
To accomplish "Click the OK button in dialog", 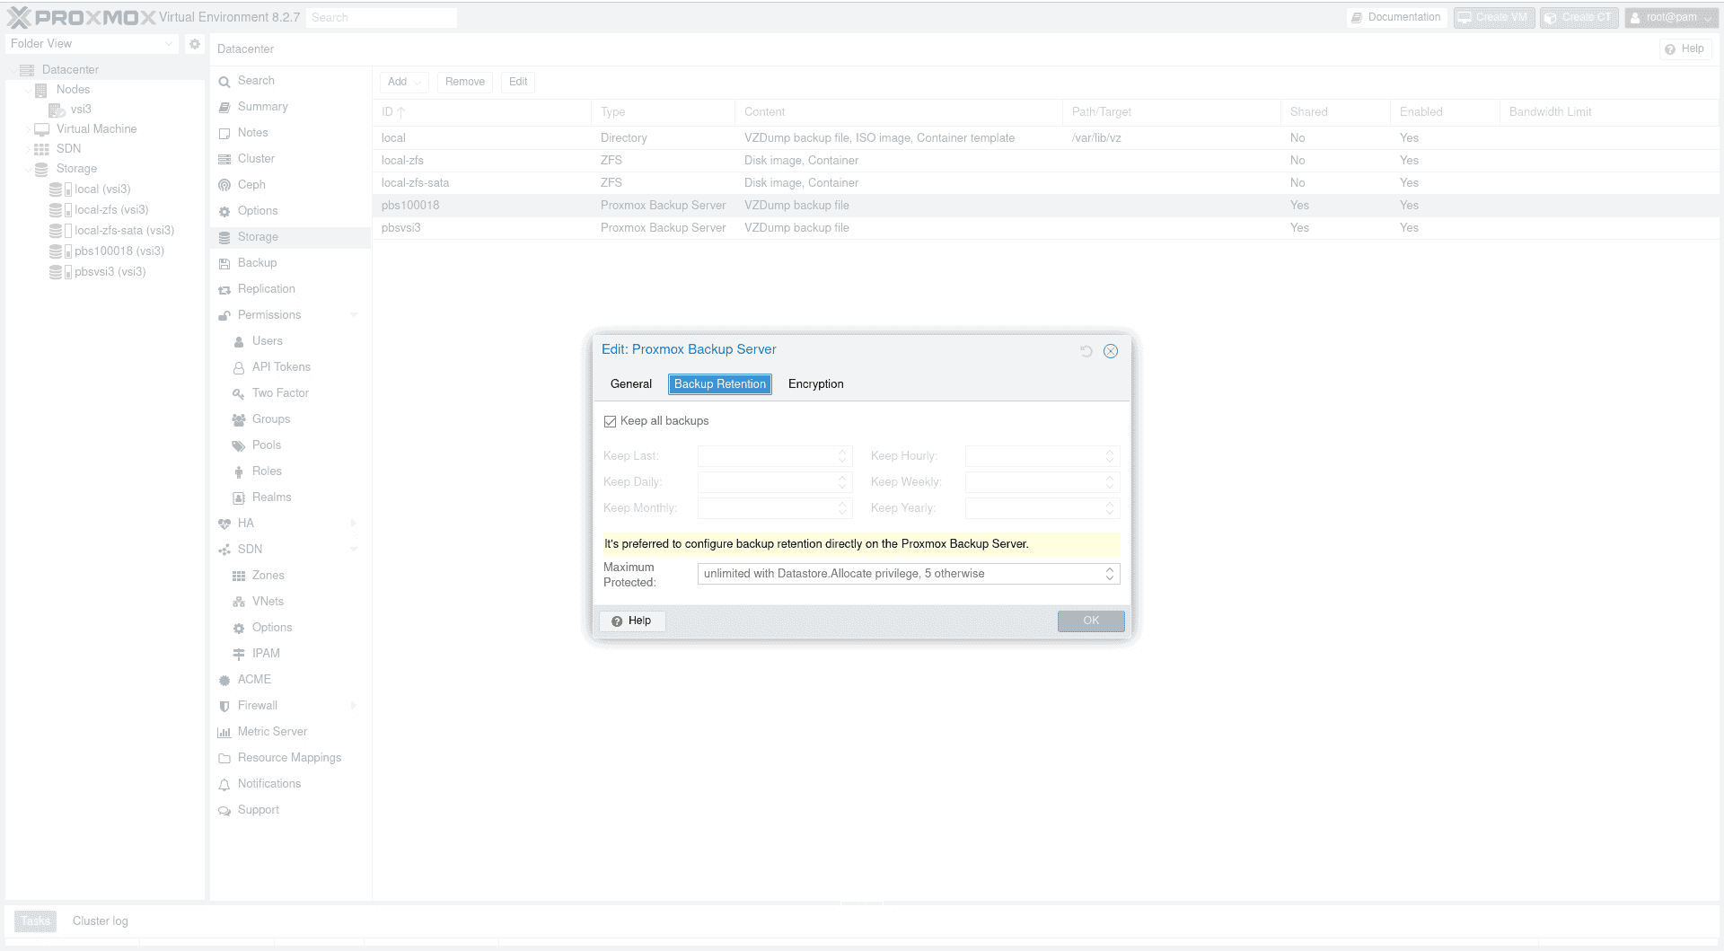I will pos(1090,621).
